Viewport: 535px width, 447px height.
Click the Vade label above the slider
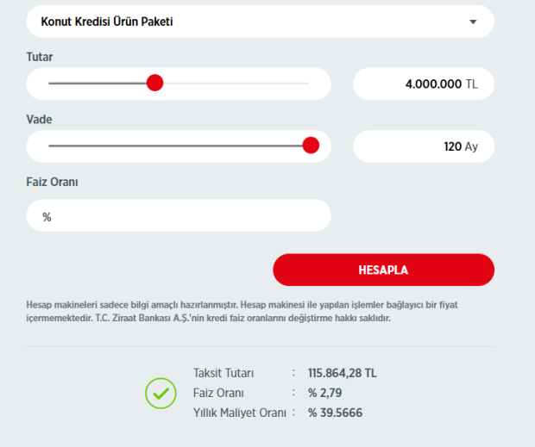tap(40, 120)
